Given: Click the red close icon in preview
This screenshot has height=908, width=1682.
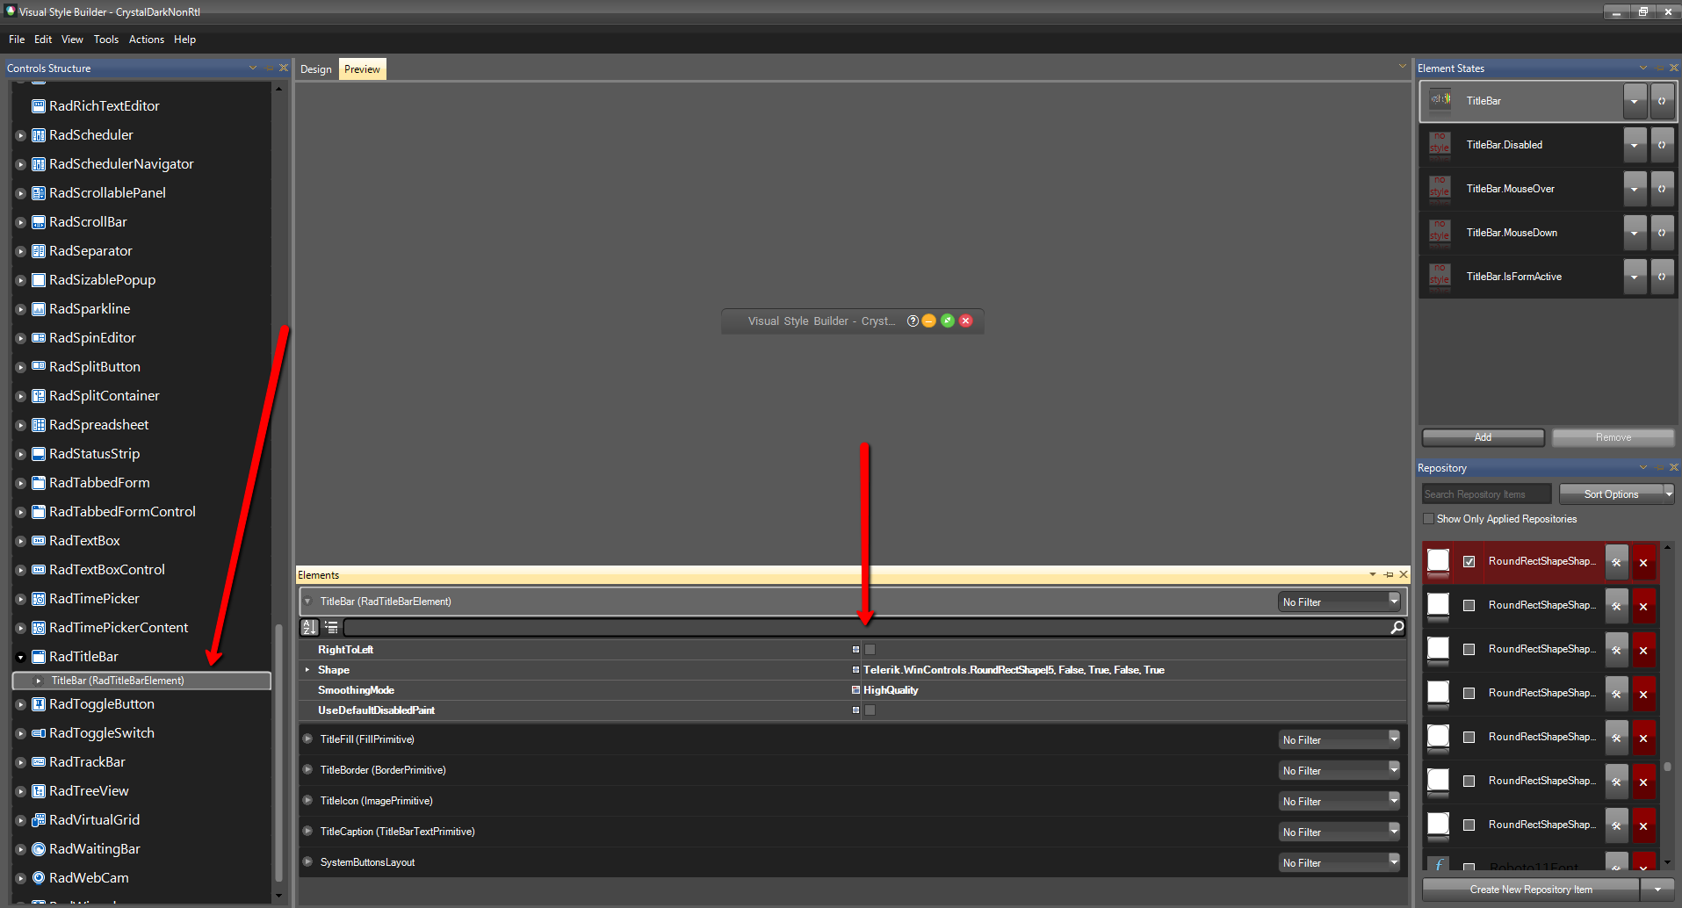Looking at the screenshot, I should pos(965,321).
